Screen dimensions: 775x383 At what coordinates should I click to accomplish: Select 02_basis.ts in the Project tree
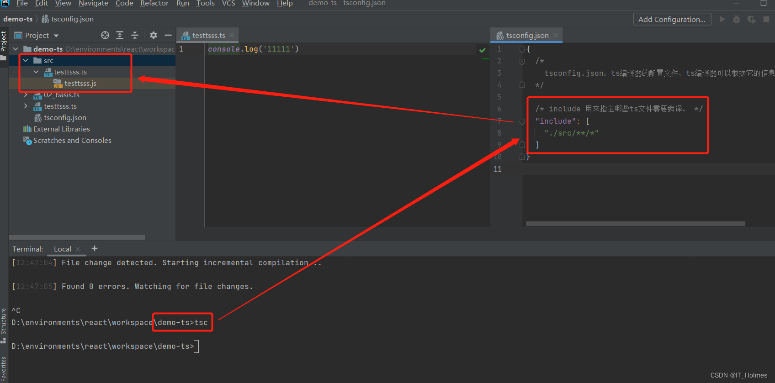point(62,94)
